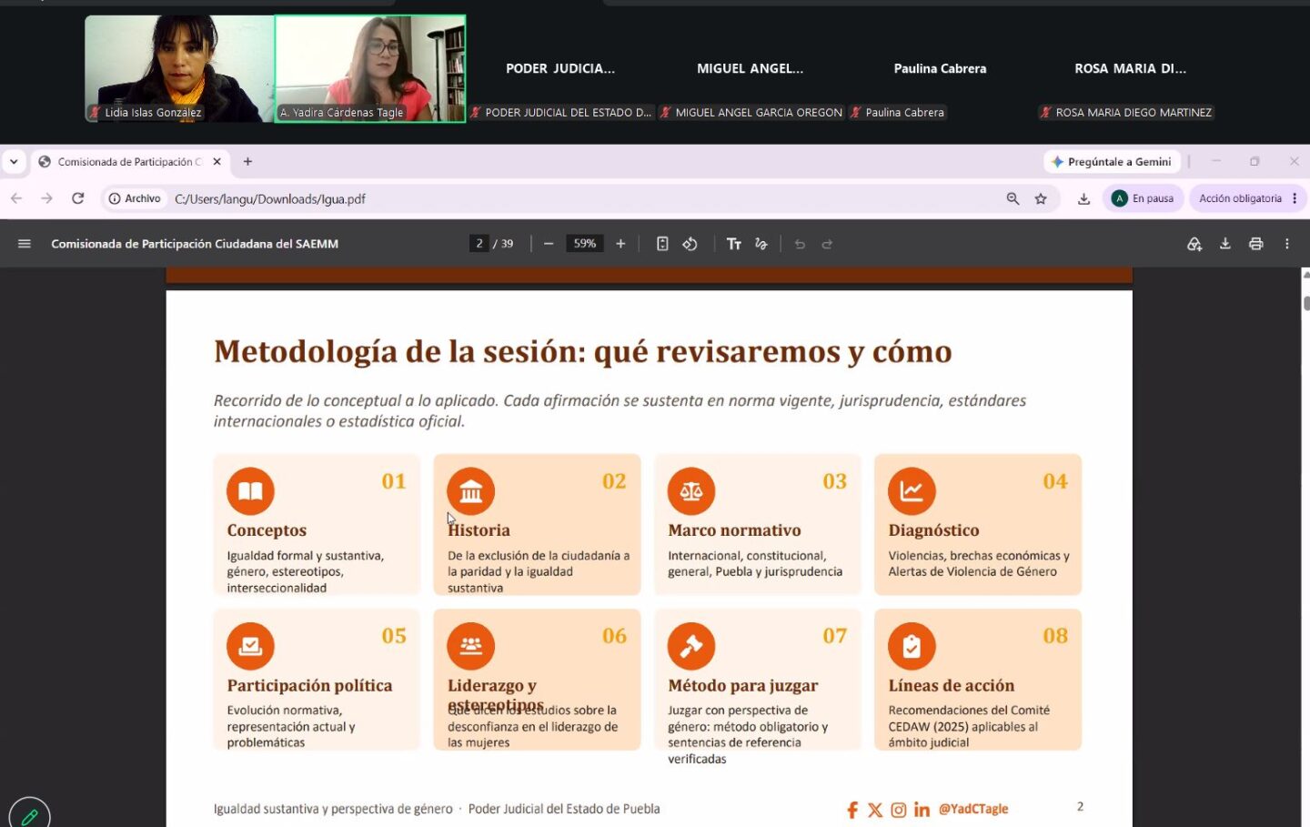The image size is (1310, 827).
Task: Rotate the PDF counterclockwise
Action: (690, 244)
